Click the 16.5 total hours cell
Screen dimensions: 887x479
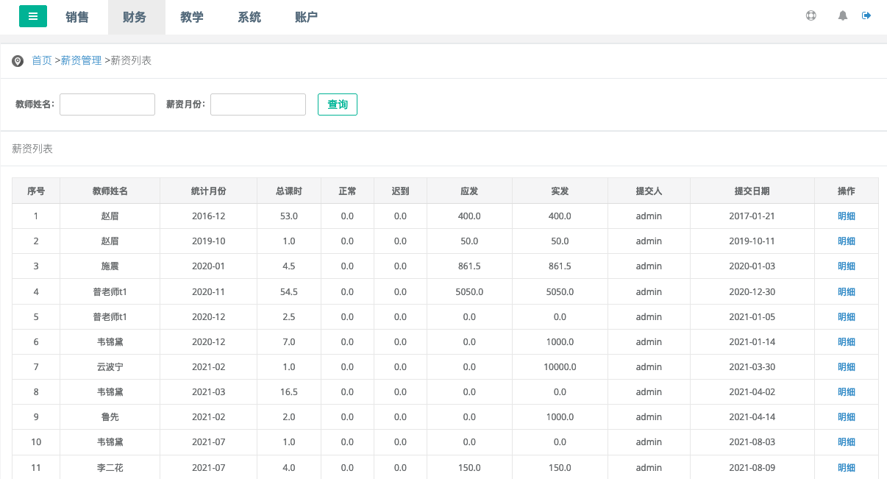coord(289,391)
